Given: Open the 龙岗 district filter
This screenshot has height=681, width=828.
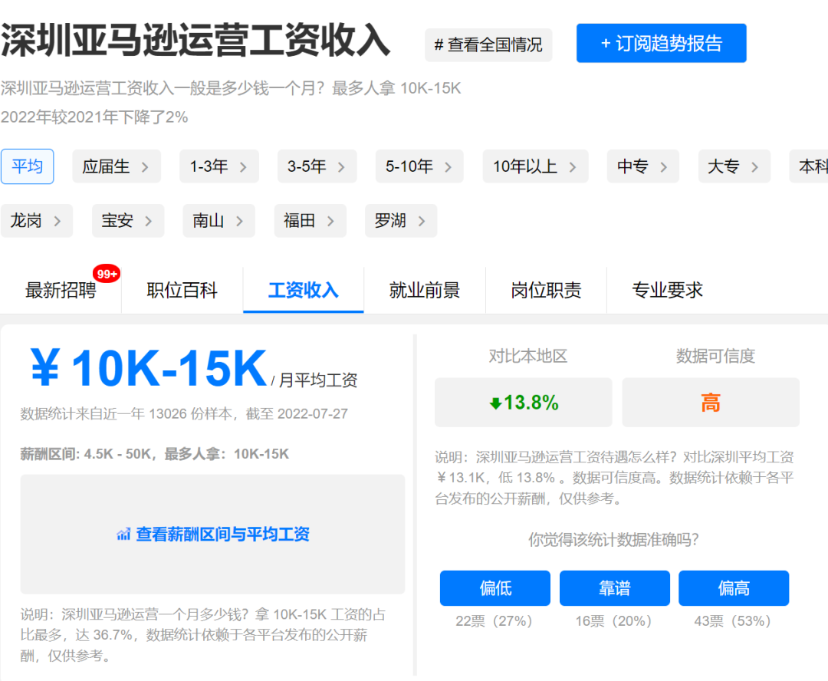Looking at the screenshot, I should 37,220.
